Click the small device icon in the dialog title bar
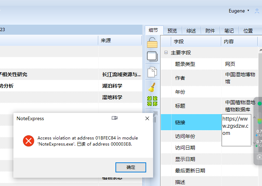This screenshot has width=262, height=186. coord(115,118)
